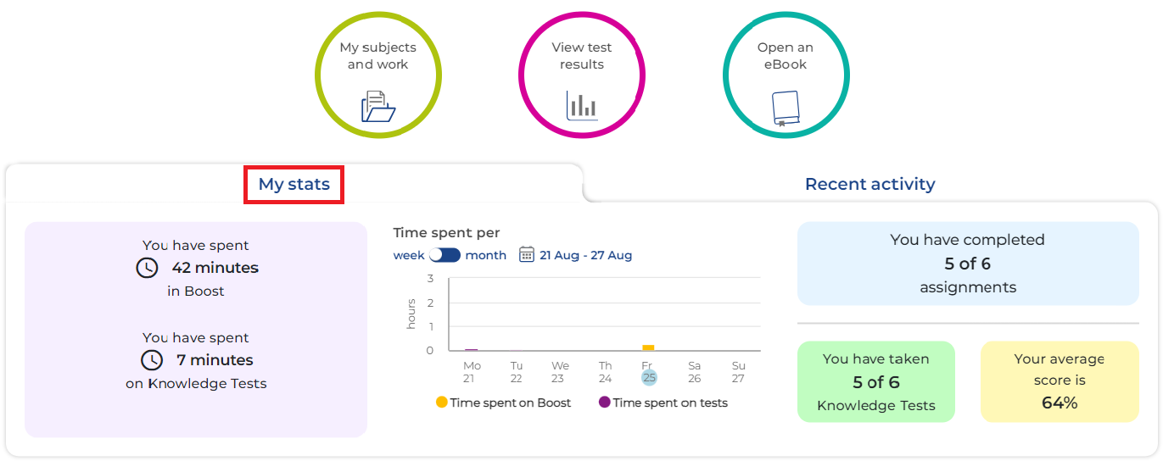The height and width of the screenshot is (461, 1163).
Task: Open the Recent activity tab
Action: click(x=869, y=184)
